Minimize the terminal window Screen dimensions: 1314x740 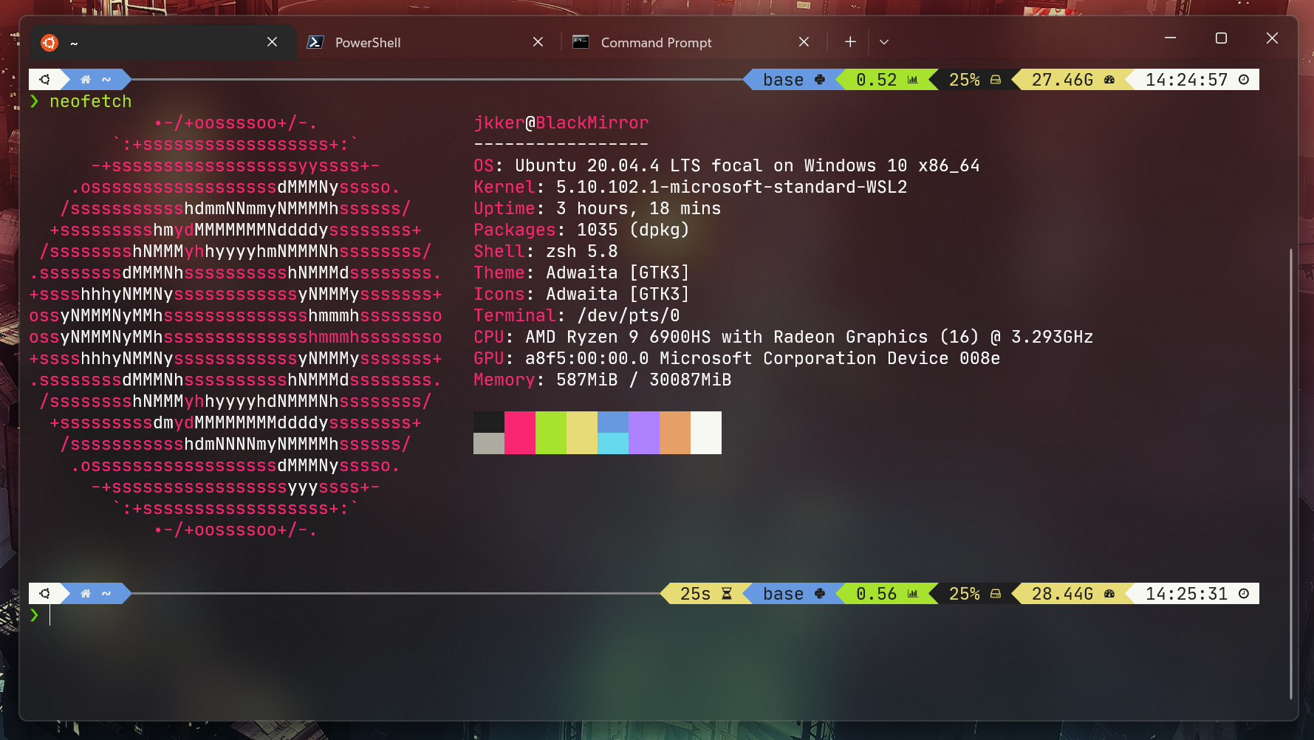tap(1170, 38)
